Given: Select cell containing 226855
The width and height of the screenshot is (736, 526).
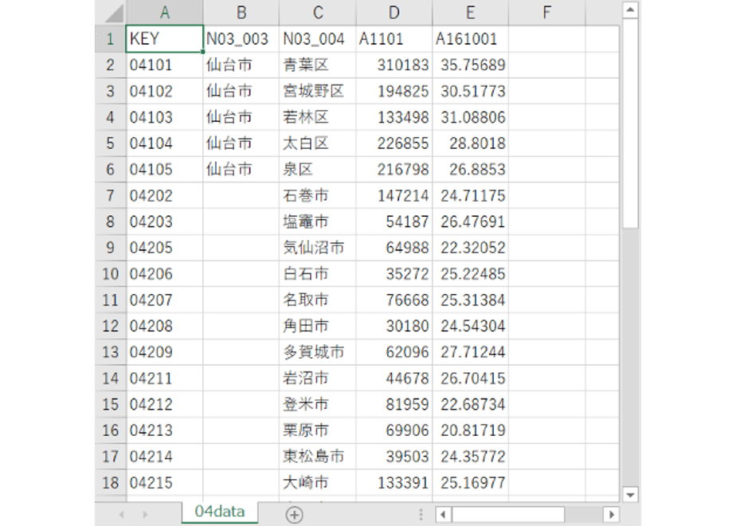Looking at the screenshot, I should pyautogui.click(x=394, y=143).
